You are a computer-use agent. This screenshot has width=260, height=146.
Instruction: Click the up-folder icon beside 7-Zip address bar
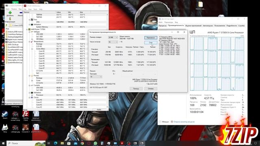tap(6, 25)
